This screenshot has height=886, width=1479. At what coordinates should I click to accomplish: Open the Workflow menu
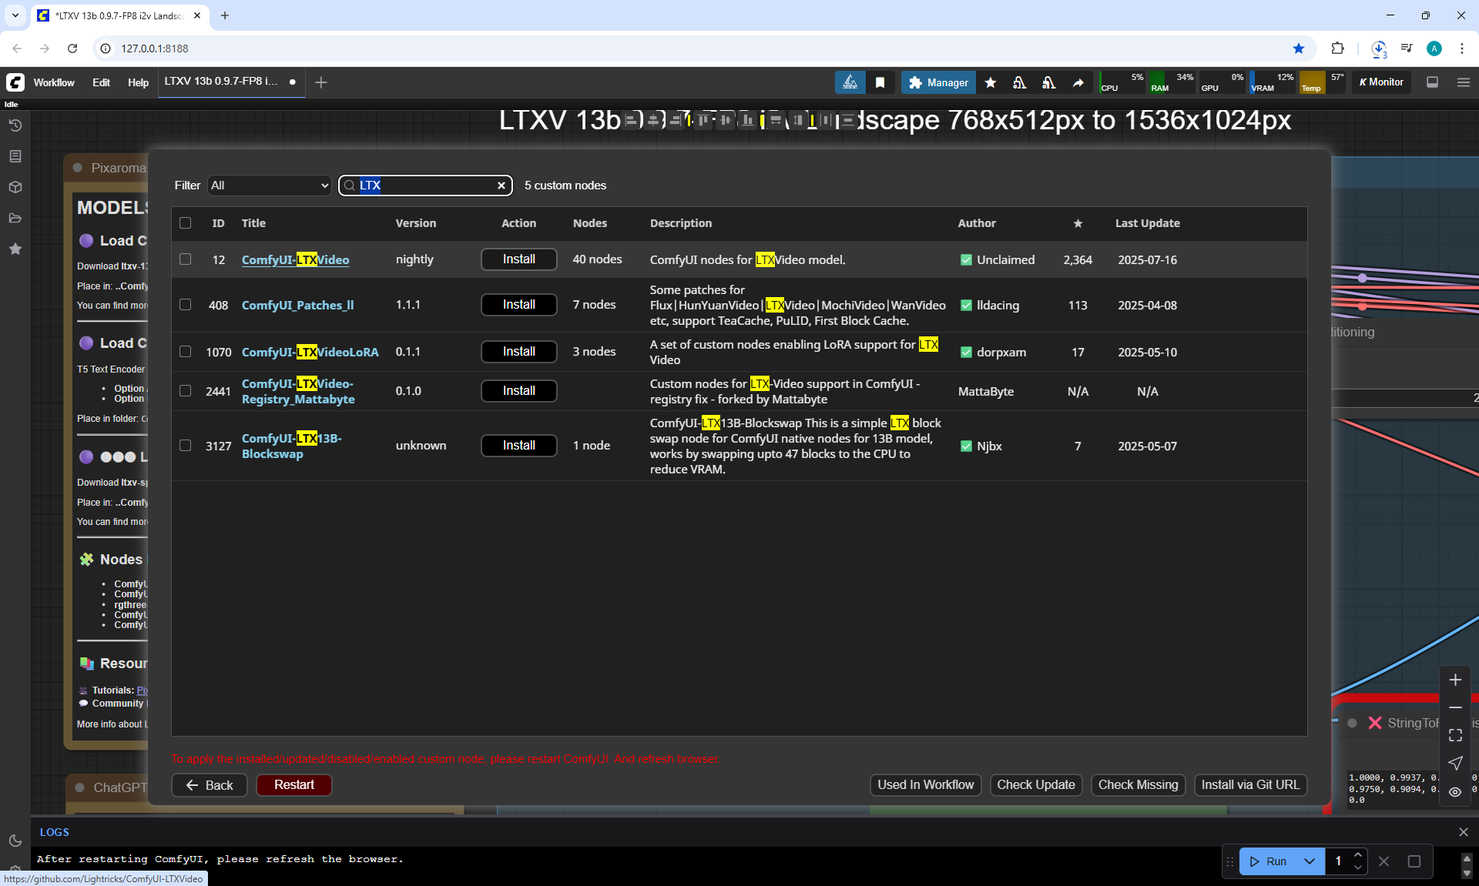54,82
